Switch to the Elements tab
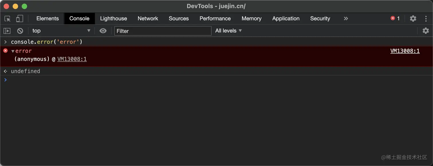This screenshot has width=433, height=166. [48, 19]
